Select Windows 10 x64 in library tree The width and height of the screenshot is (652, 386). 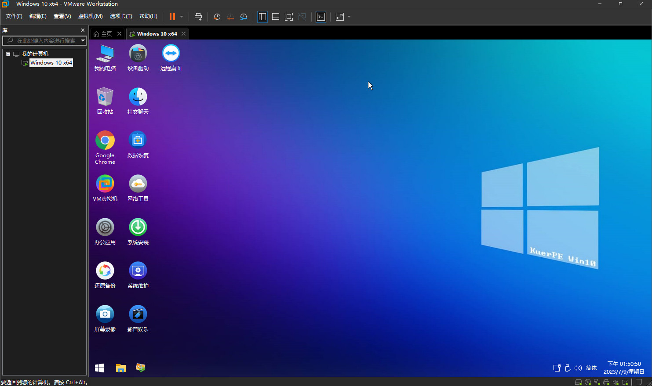point(51,63)
